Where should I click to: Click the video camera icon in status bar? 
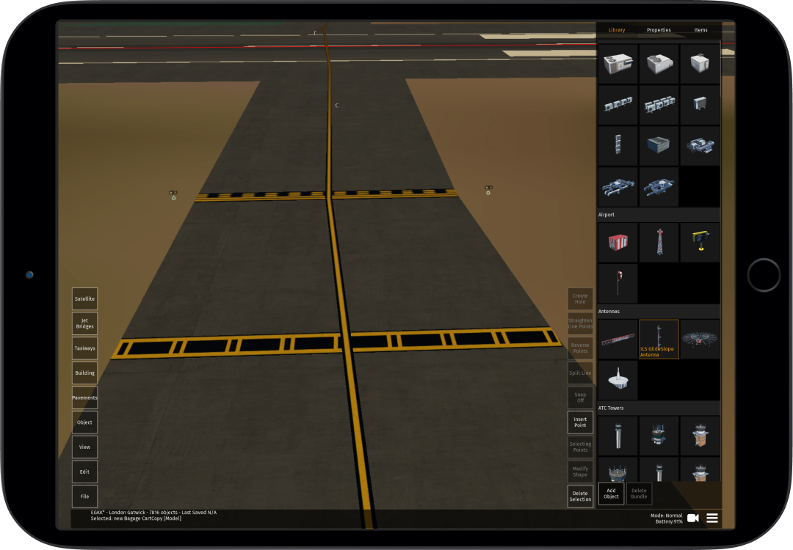[692, 518]
